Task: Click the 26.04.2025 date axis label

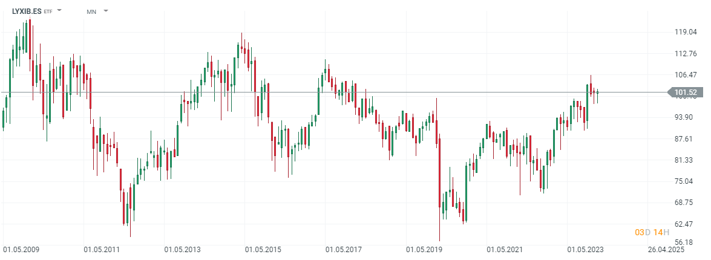Action: coord(667,249)
